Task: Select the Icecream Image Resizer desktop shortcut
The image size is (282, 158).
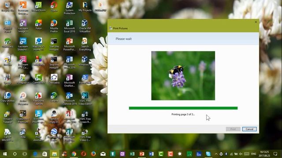Action: click(23, 26)
